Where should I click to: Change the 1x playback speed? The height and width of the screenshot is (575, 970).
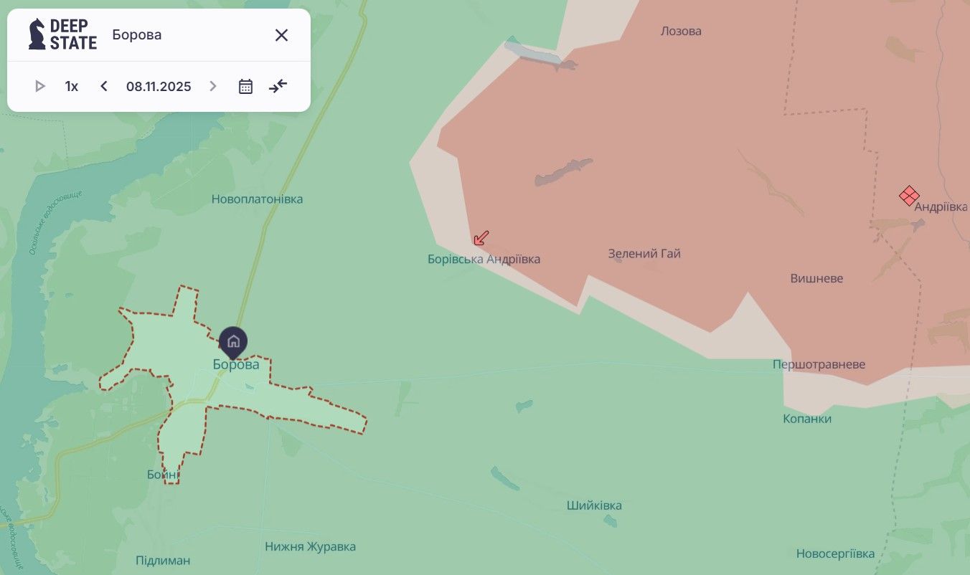pos(72,87)
